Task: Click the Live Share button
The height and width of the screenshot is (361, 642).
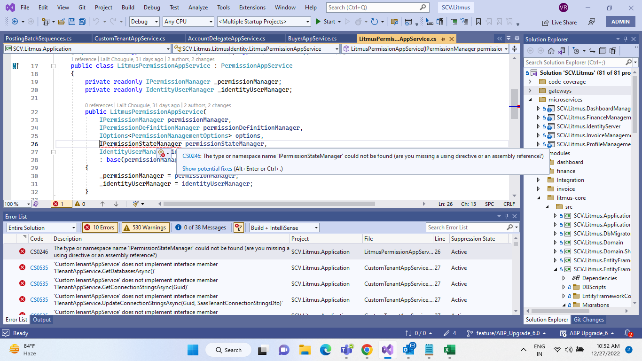Action: [x=559, y=22]
